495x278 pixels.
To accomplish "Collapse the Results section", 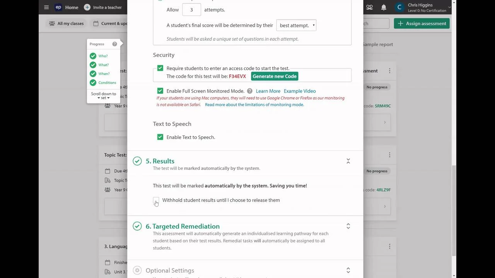I will click(x=348, y=161).
